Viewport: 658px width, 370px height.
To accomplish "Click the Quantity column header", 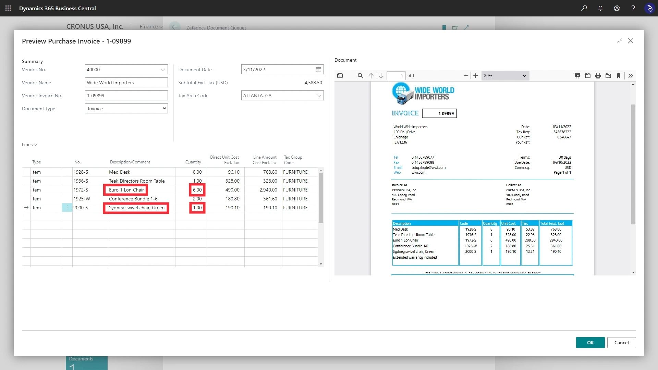I will point(193,162).
